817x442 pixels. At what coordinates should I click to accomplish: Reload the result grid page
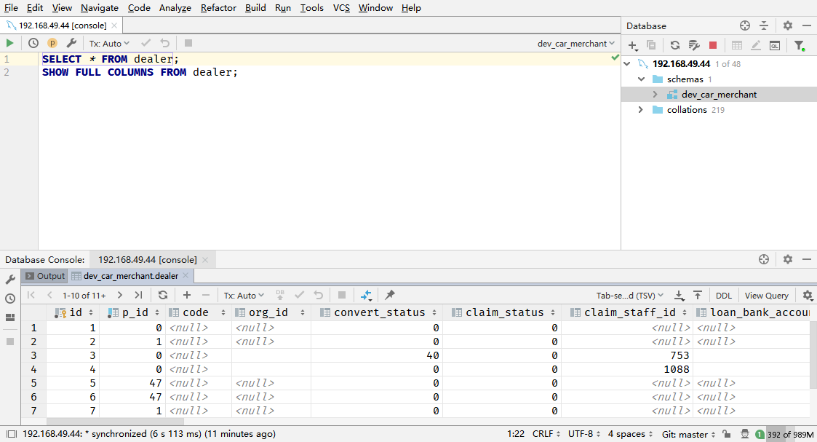click(163, 295)
